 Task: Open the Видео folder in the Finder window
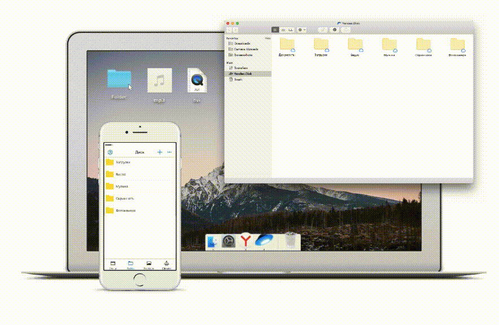click(x=355, y=47)
